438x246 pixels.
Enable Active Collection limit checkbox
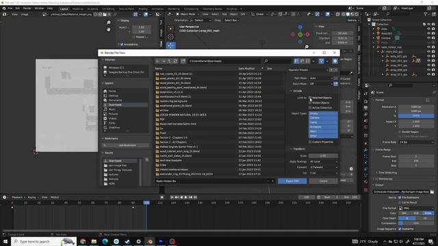coord(310,108)
